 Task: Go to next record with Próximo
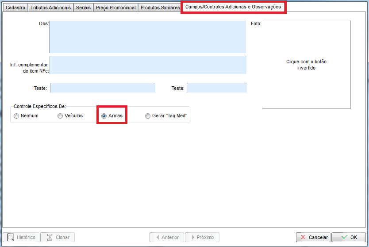point(202,237)
